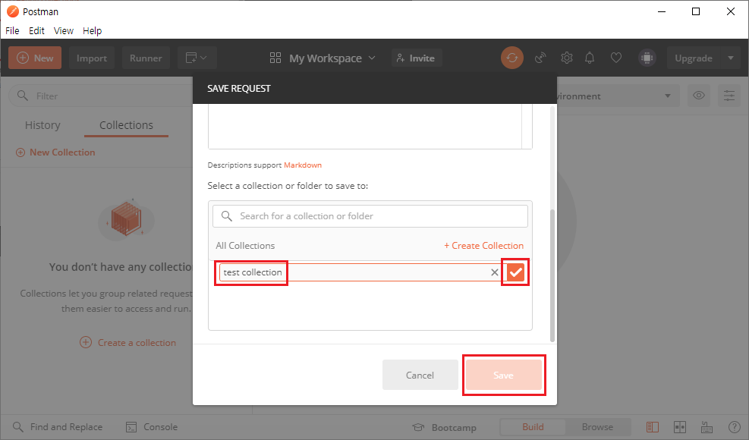Viewport: 749px width, 440px height.
Task: Switch to Browse mode
Action: tap(597, 426)
